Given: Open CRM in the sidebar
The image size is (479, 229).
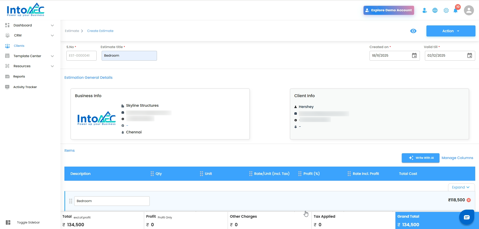Looking at the screenshot, I should (x=18, y=35).
